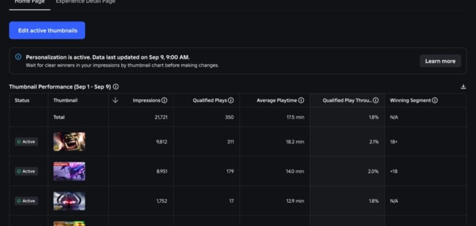Click the Learn more button
This screenshot has height=226, width=476.
point(440,61)
